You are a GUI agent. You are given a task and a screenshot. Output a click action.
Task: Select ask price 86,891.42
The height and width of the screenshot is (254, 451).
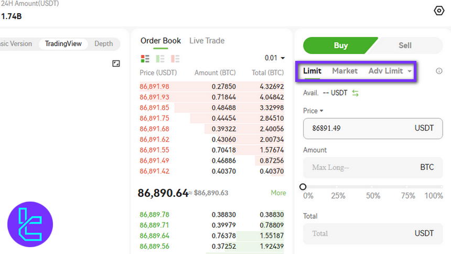click(x=155, y=171)
